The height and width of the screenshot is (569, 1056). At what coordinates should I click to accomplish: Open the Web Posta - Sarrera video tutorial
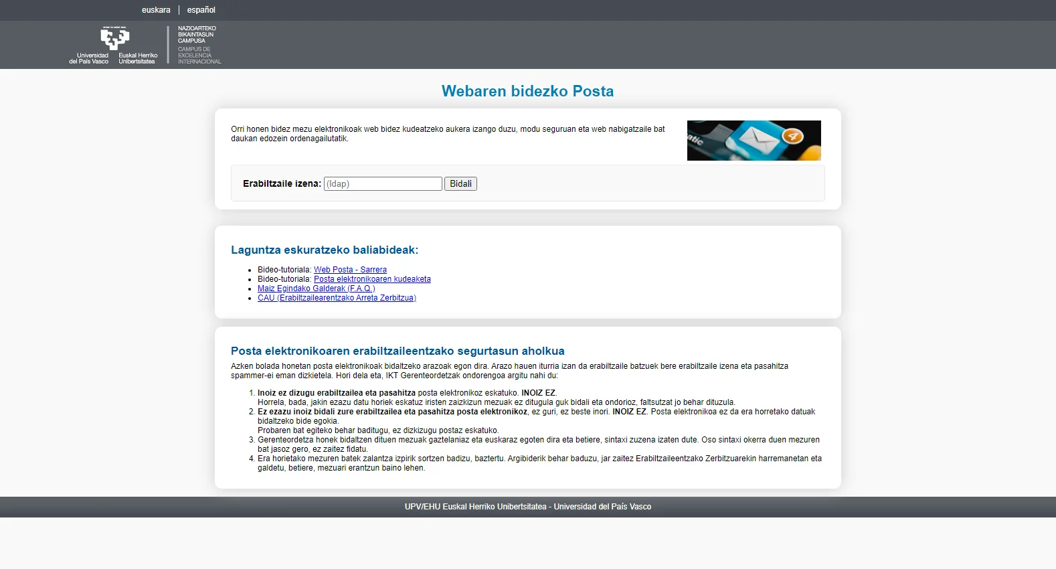point(350,270)
